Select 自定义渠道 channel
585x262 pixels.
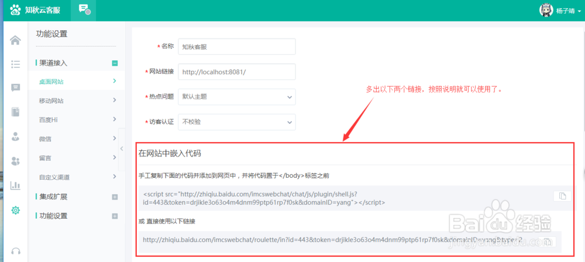click(x=77, y=177)
